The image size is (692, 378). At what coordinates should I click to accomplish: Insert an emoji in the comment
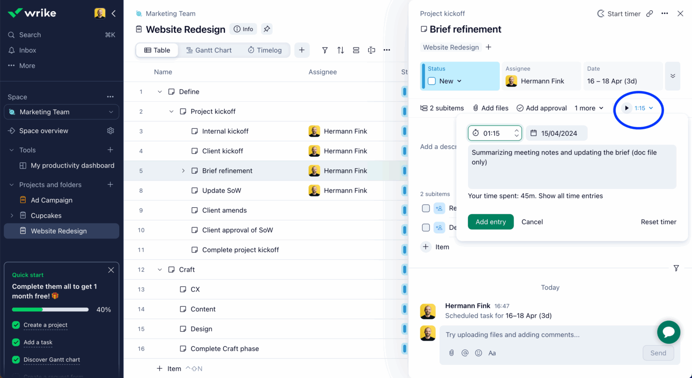coord(478,353)
